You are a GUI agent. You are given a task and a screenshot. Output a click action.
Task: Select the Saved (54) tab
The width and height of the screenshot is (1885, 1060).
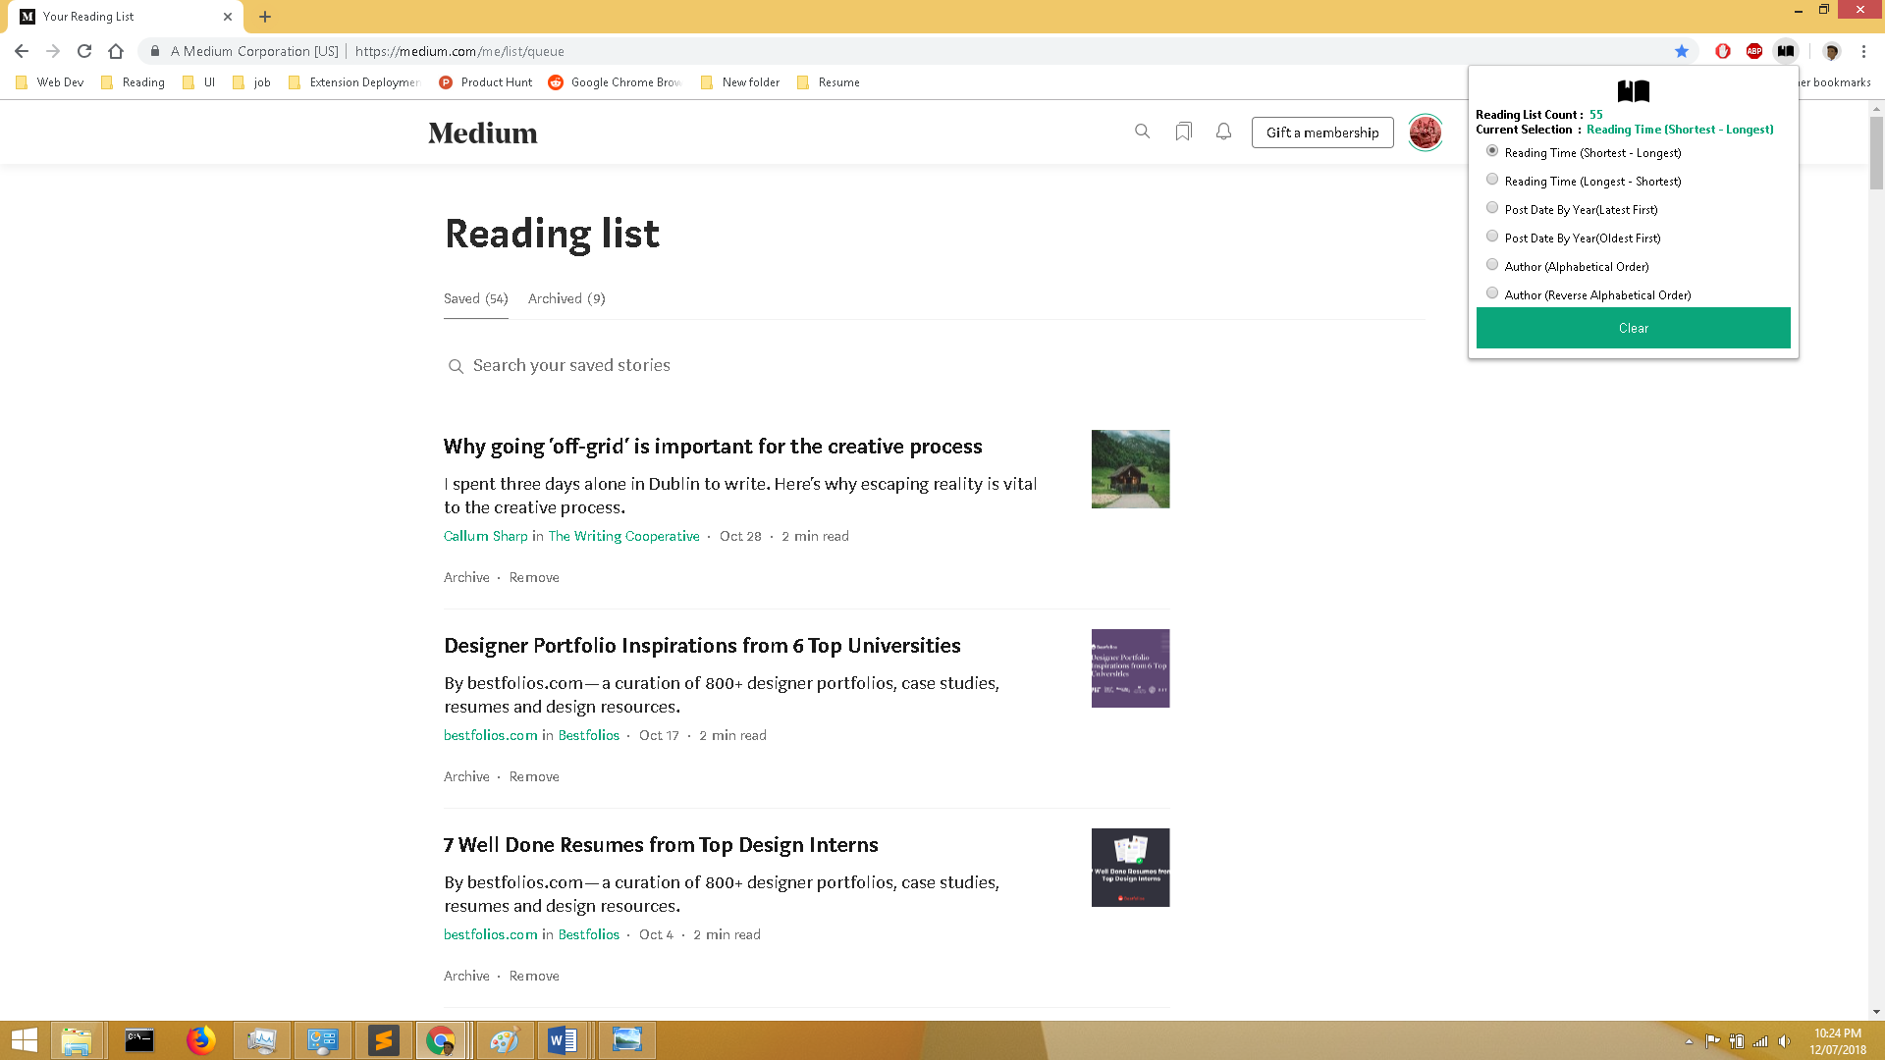pos(475,298)
